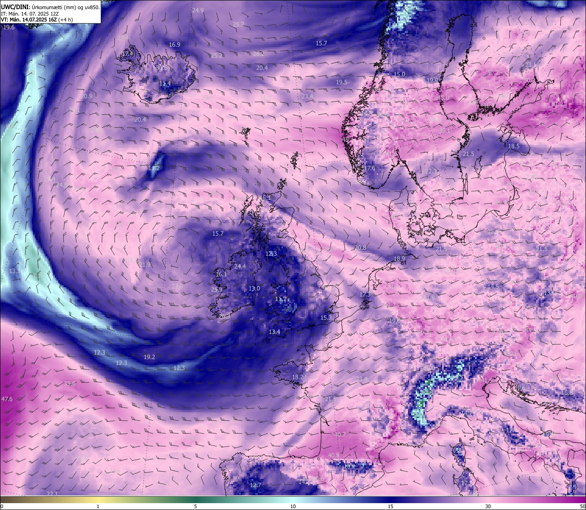Click the 40.7 value over southwest France

(340, 435)
